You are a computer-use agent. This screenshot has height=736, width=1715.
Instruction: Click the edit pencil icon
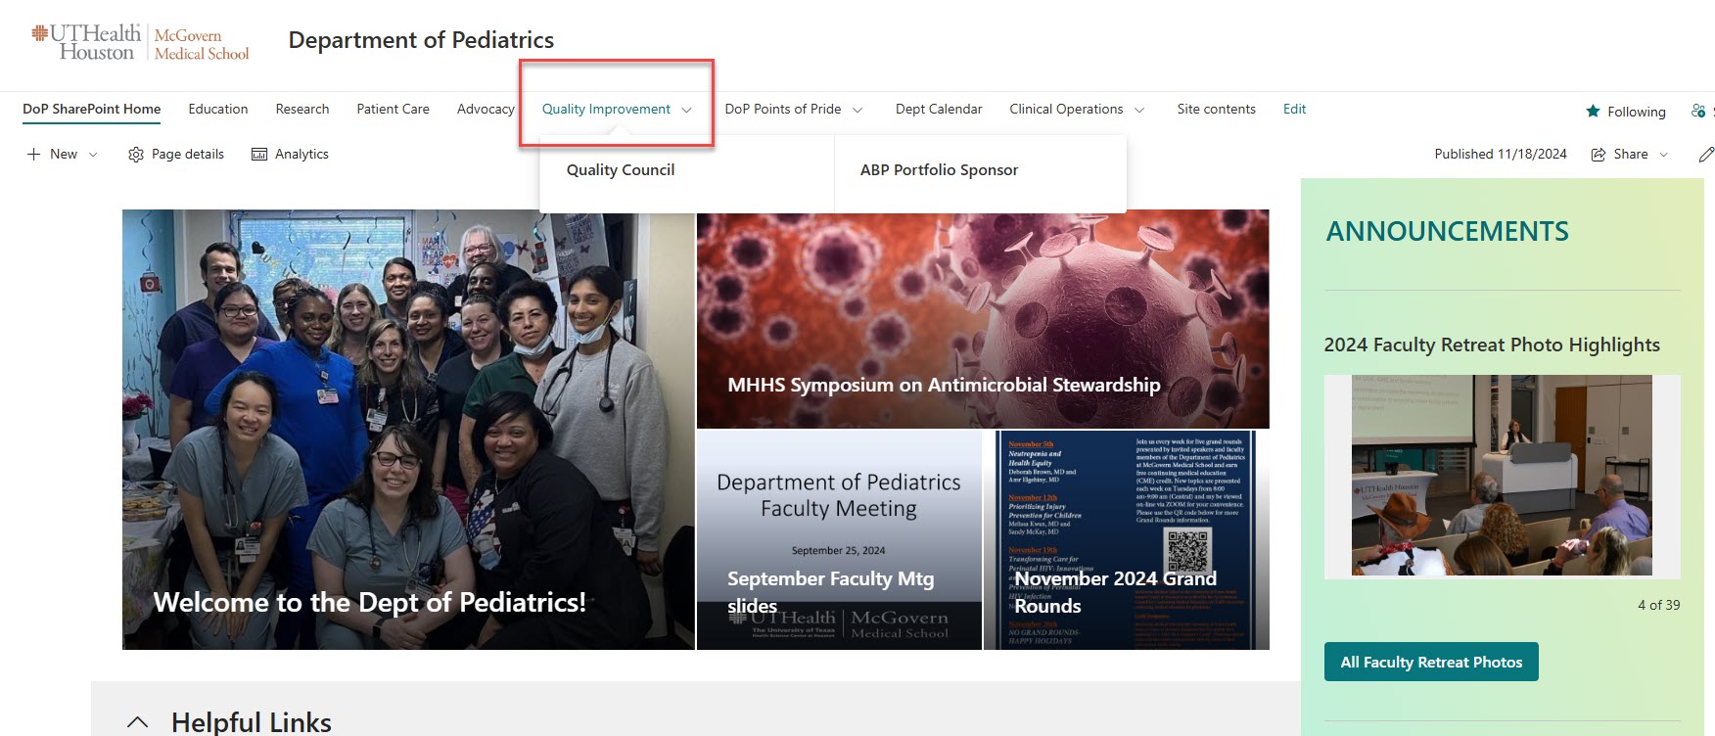click(x=1705, y=155)
